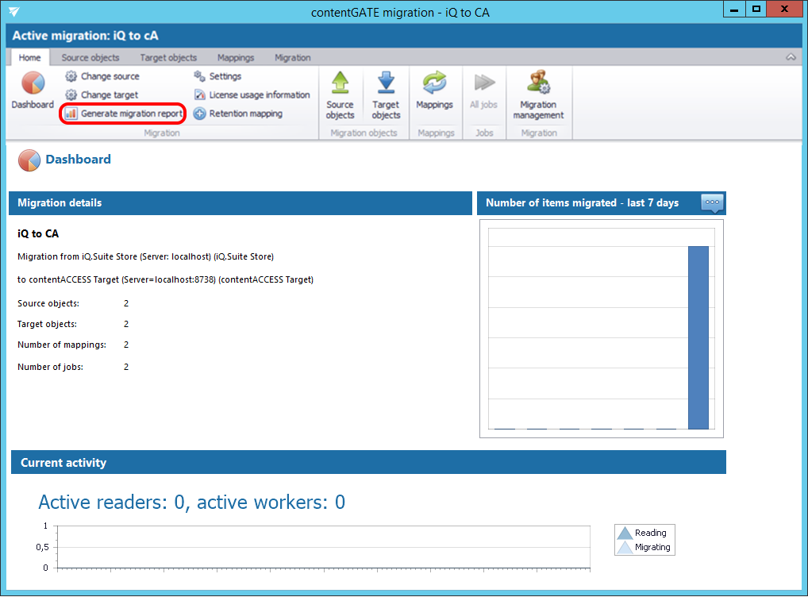The height and width of the screenshot is (597, 808).
Task: Open Source objects with green arrow icon
Action: [x=340, y=95]
